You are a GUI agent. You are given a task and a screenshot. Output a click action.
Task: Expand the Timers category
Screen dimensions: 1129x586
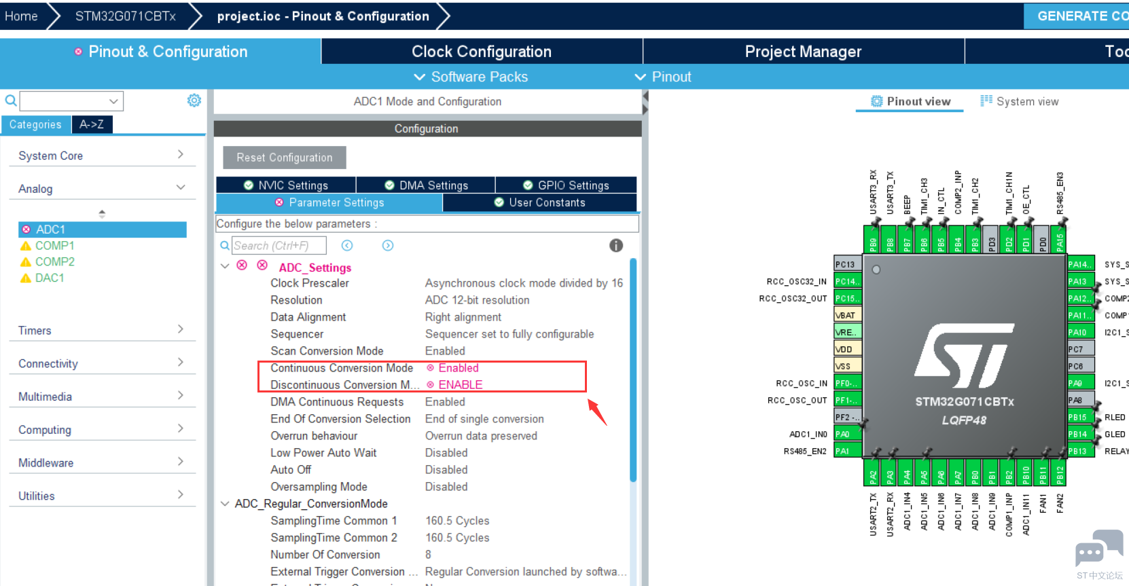coord(102,330)
